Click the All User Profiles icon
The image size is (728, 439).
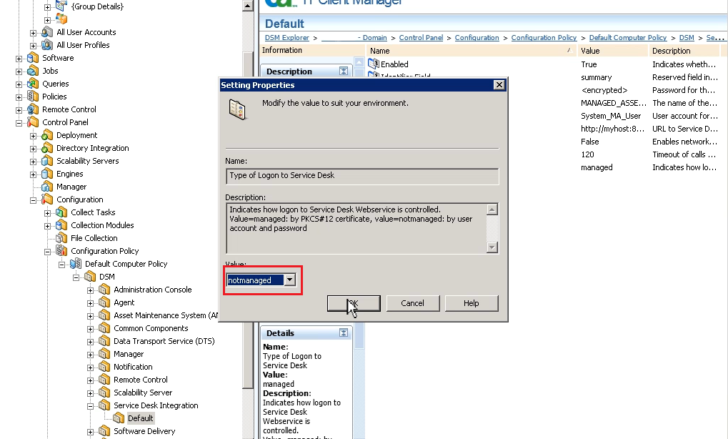click(47, 45)
